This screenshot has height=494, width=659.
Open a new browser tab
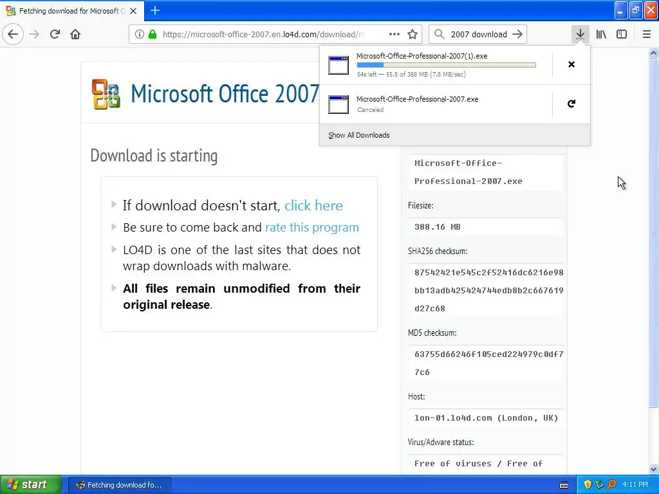point(155,10)
